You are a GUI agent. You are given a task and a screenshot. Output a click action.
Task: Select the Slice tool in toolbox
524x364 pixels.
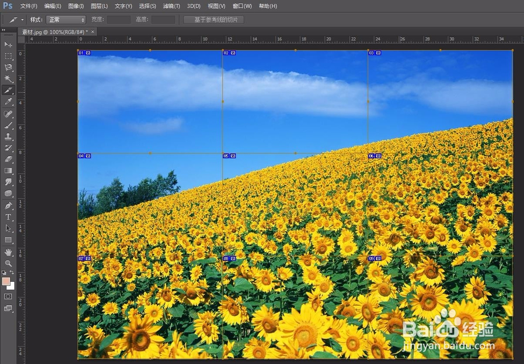click(x=8, y=90)
